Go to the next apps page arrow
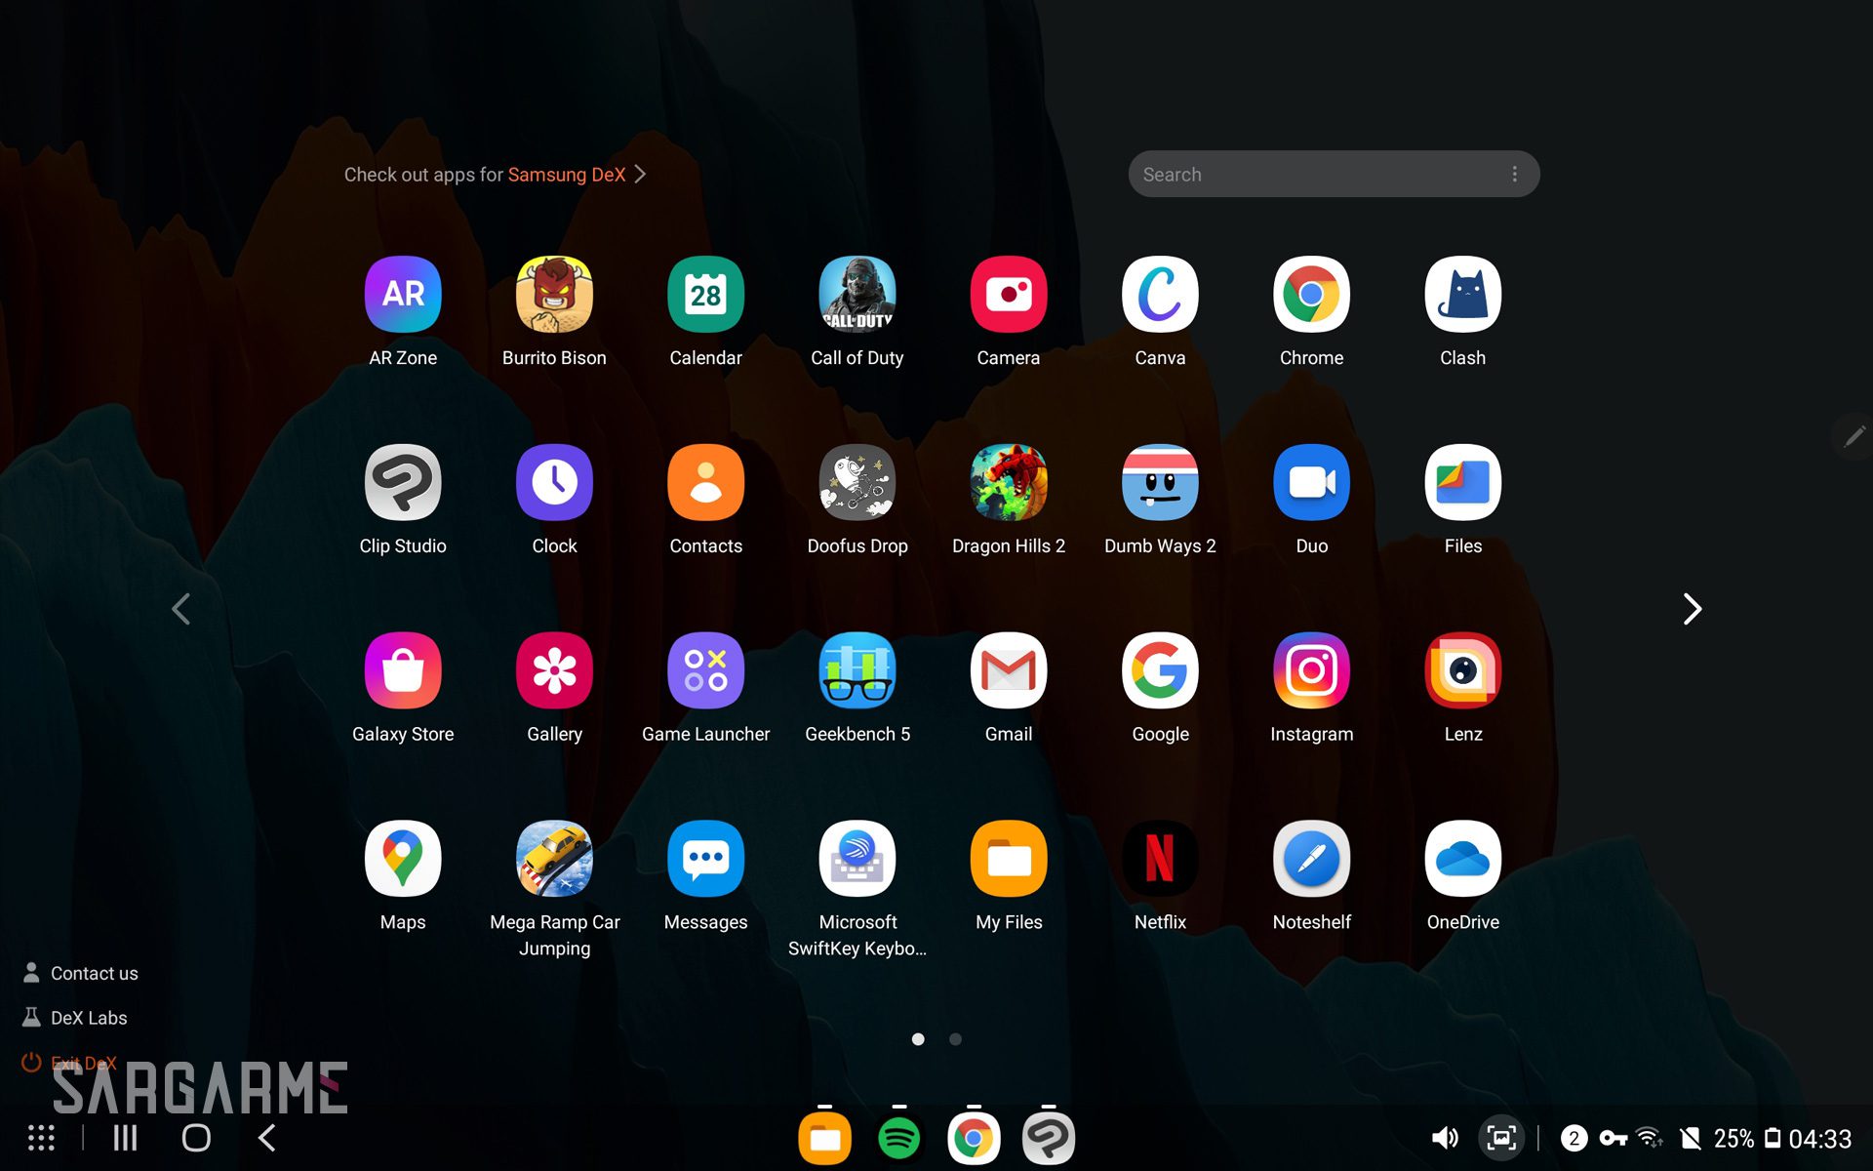The height and width of the screenshot is (1171, 1873). pos(1692,609)
